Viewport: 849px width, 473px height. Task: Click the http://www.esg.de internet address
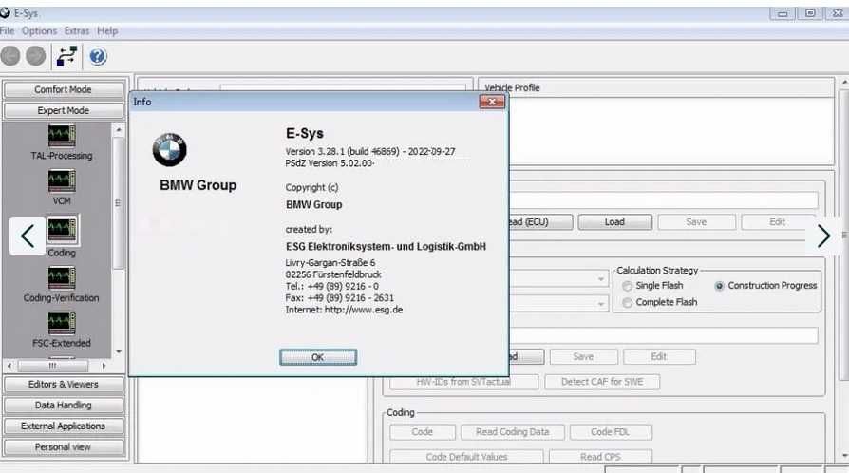pyautogui.click(x=364, y=310)
